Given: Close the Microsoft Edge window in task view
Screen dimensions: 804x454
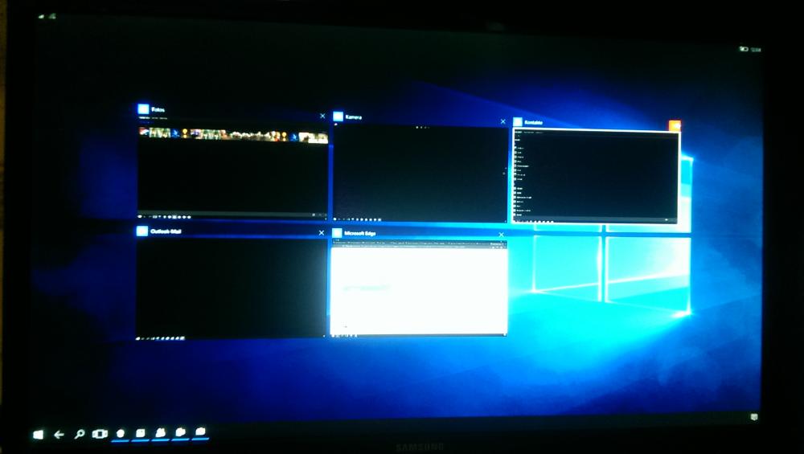Looking at the screenshot, I should coord(501,235).
